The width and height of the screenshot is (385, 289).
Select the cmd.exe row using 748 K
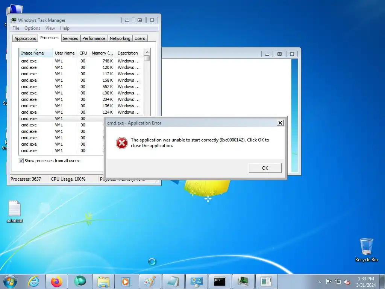[81, 61]
